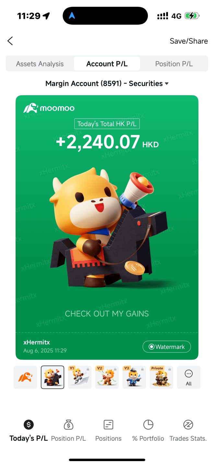Viewport: 214px width, 465px height.
Task: Open the % Portfolio pie chart icon
Action: 148,424
